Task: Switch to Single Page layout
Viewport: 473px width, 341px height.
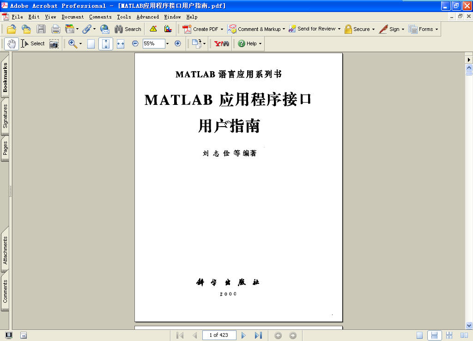Action: pyautogui.click(x=419, y=335)
